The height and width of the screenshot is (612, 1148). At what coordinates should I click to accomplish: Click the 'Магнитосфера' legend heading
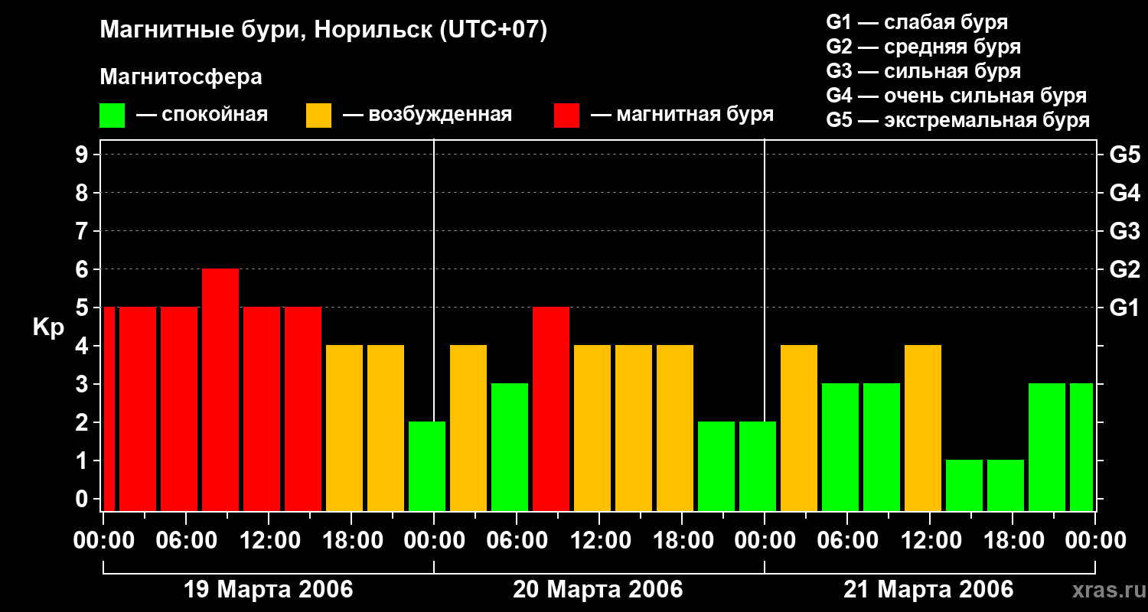point(181,77)
